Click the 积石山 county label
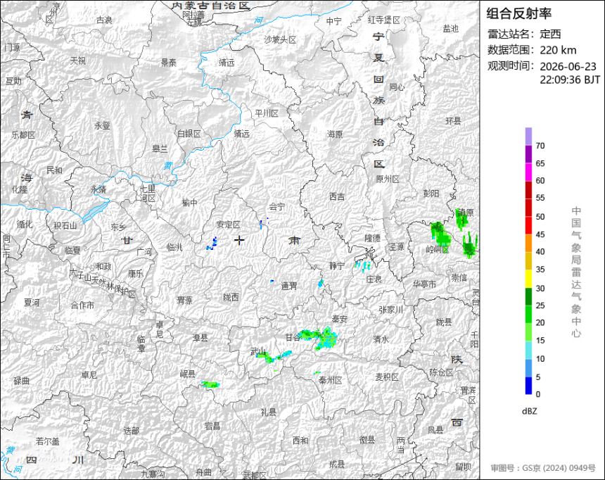The width and height of the screenshot is (605, 480). click(x=65, y=225)
